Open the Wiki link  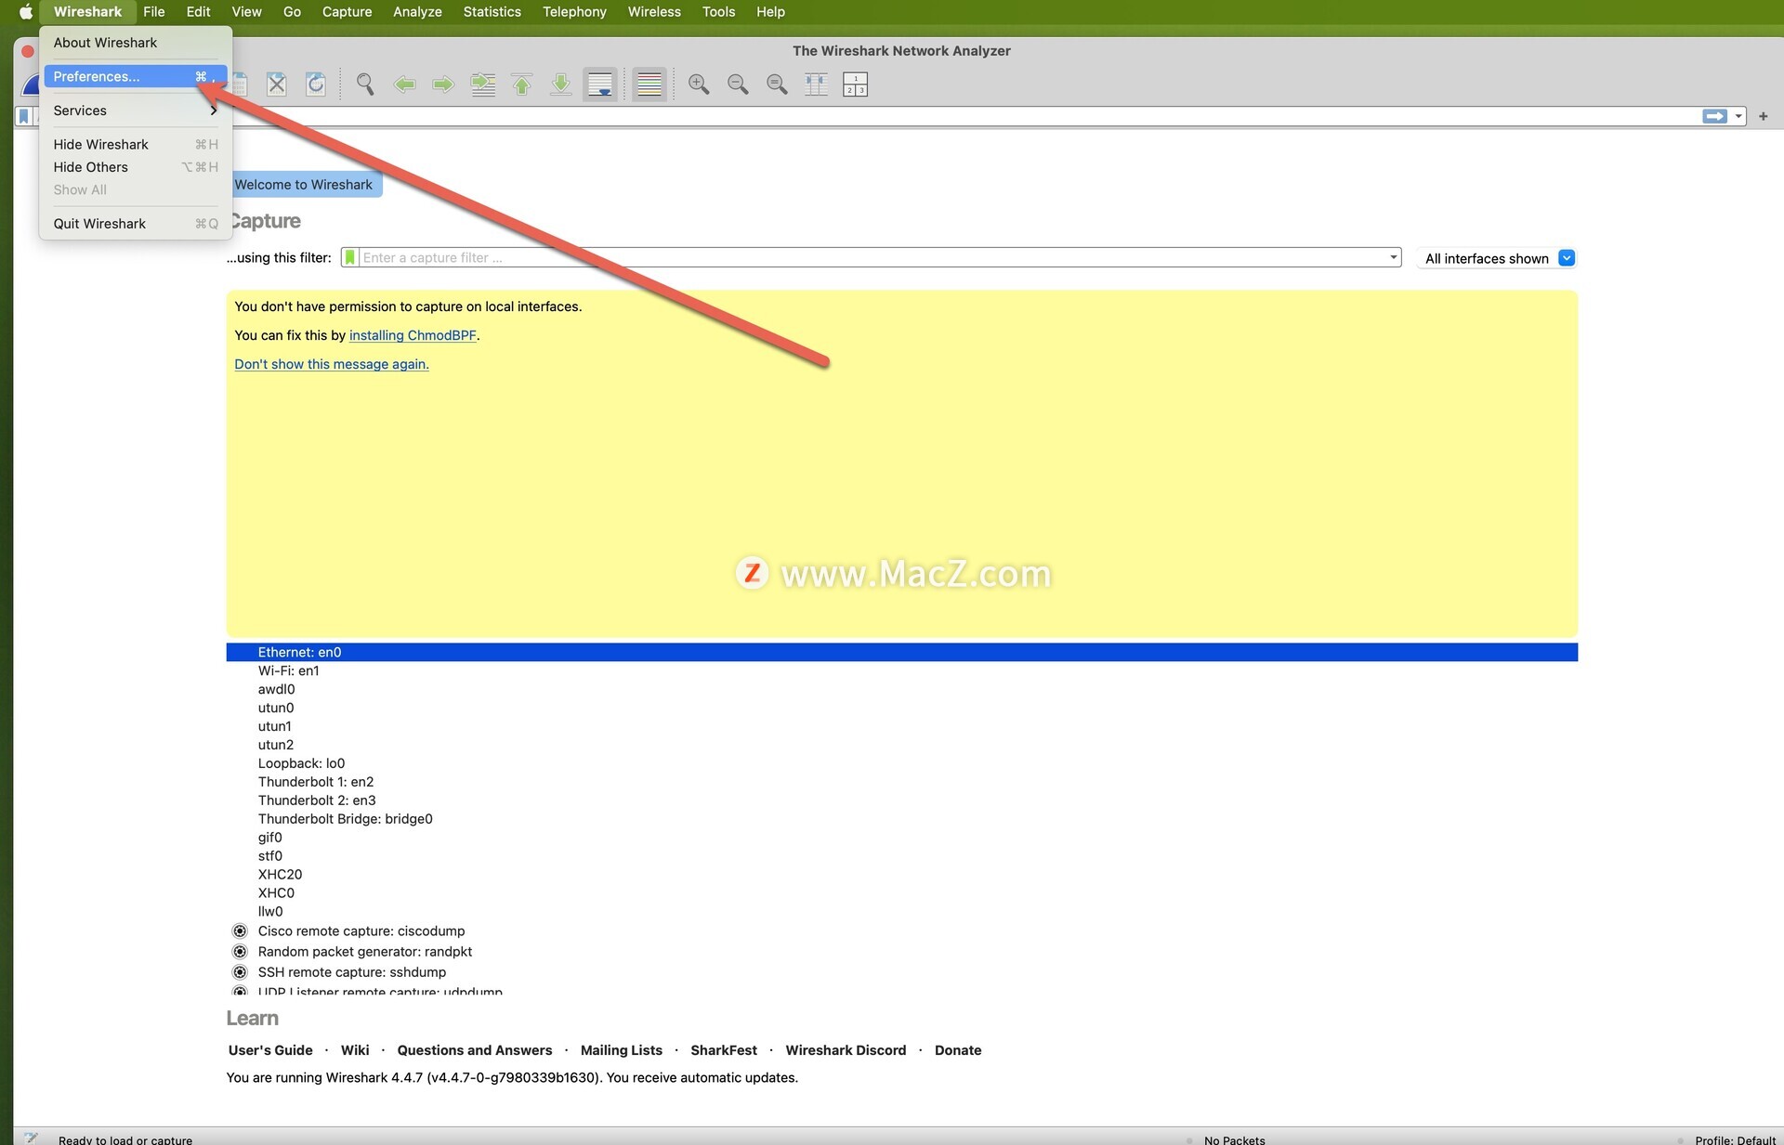[x=355, y=1050]
